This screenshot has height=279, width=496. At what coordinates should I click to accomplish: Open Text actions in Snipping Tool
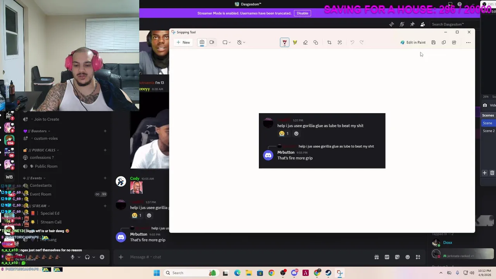(x=340, y=42)
